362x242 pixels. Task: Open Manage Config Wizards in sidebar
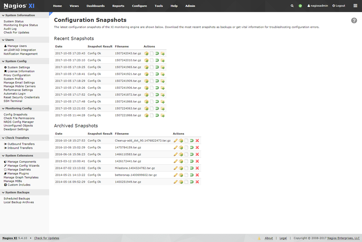pos(23,166)
